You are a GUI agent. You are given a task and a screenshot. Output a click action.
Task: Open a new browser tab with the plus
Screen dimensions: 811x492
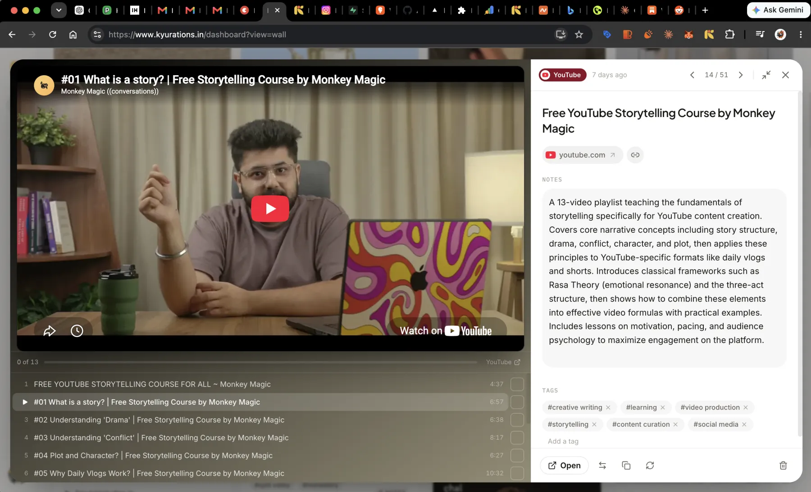point(705,10)
